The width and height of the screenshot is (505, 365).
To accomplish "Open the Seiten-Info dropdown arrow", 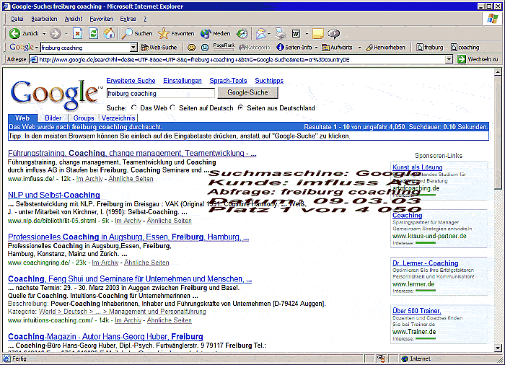I will coord(316,48).
